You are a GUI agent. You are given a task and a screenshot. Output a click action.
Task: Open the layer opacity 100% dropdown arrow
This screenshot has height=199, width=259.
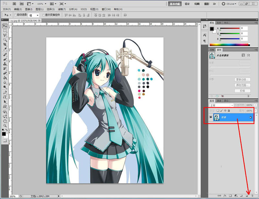256,105
